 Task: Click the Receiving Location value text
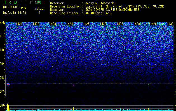tap(125, 6)
